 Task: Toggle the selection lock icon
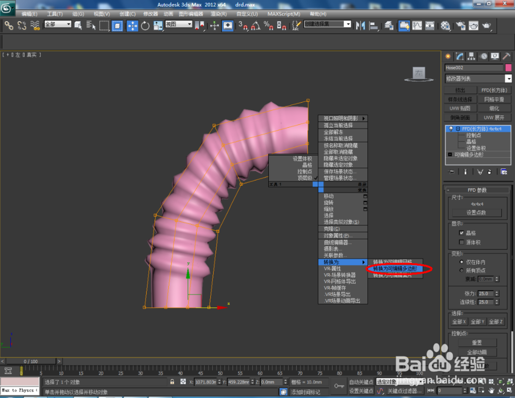tap(172, 382)
